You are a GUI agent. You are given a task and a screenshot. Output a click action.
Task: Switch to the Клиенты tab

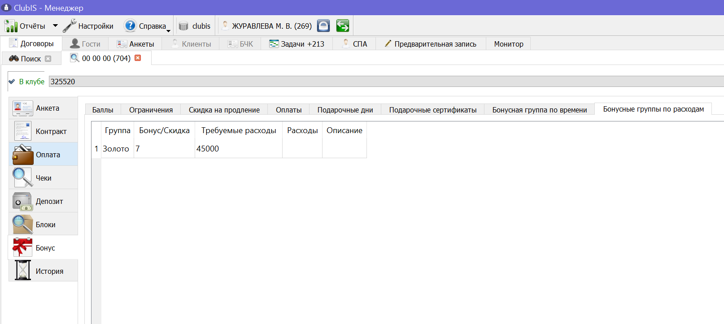(x=192, y=44)
